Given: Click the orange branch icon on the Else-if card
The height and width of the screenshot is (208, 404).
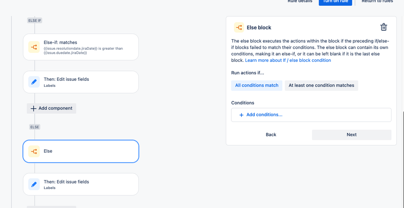Looking at the screenshot, I should [34, 47].
